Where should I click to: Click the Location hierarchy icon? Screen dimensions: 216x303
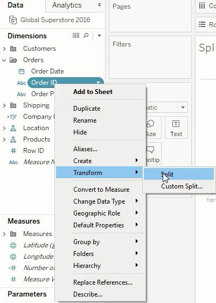[x=13, y=128]
